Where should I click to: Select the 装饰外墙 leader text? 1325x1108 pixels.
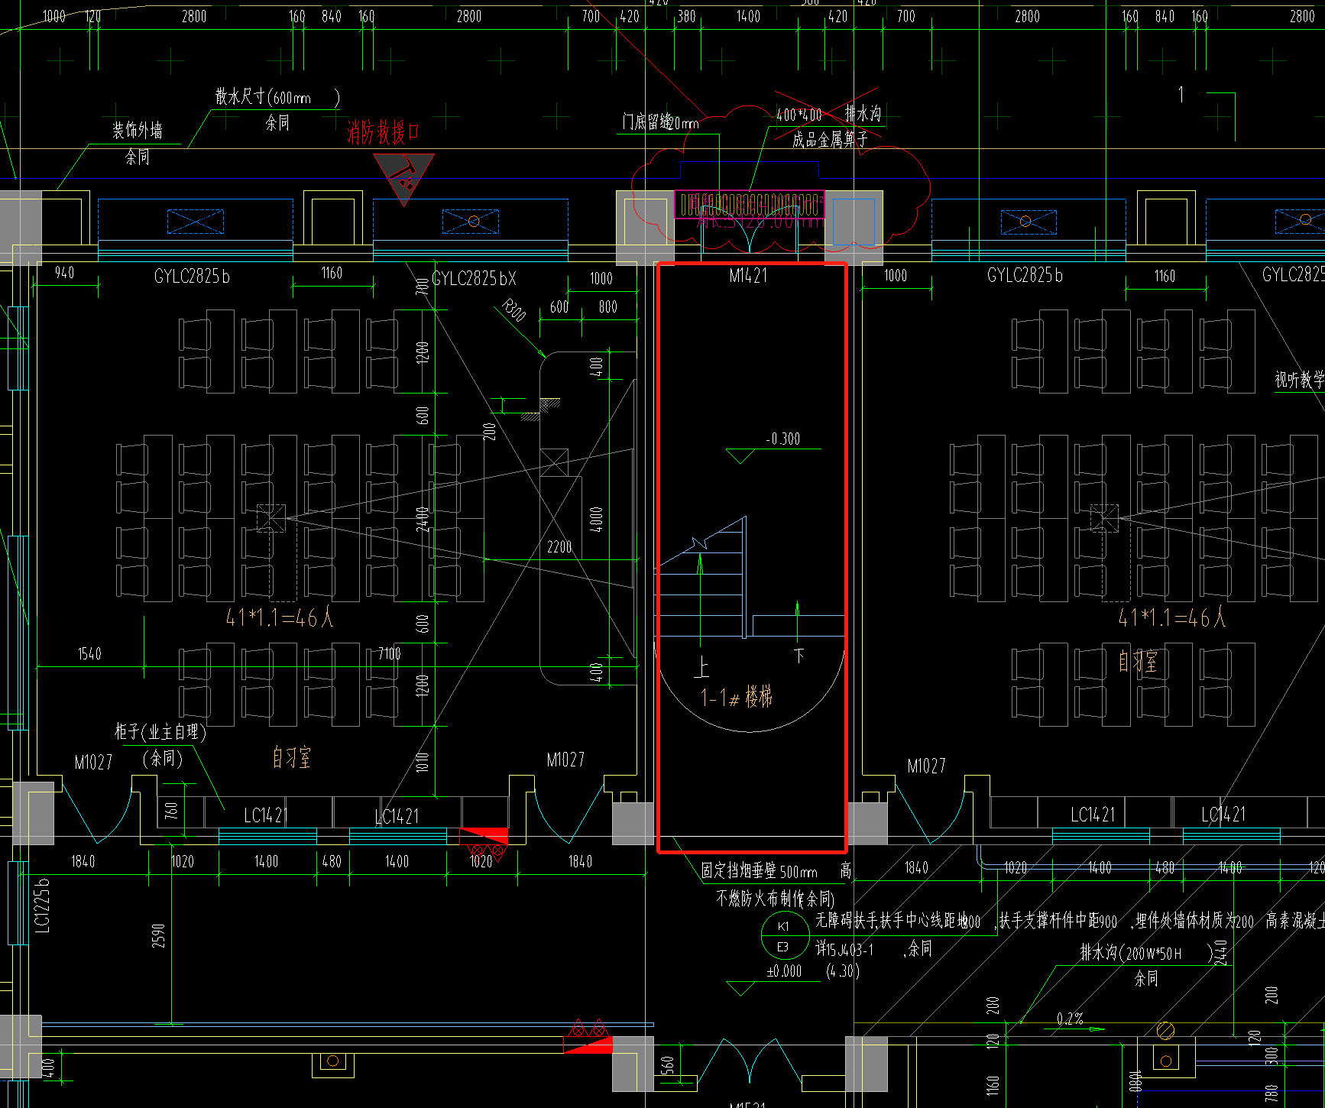[138, 131]
